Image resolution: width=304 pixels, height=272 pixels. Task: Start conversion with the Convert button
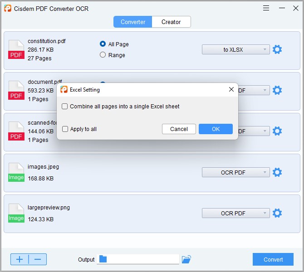point(273,259)
